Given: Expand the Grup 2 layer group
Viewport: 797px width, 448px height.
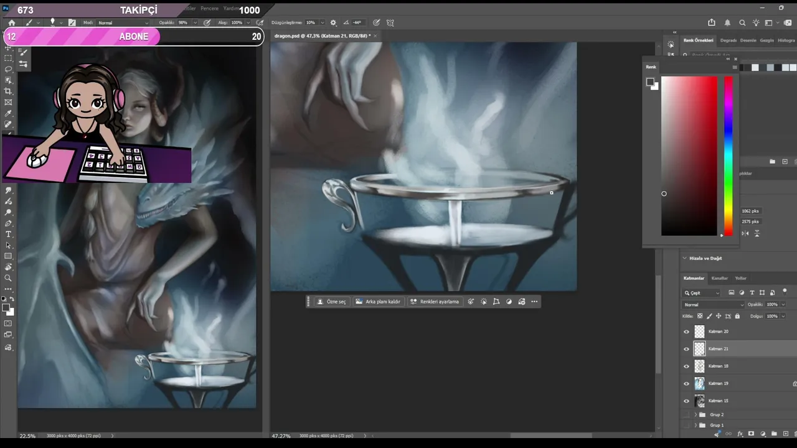Looking at the screenshot, I should (x=696, y=414).
